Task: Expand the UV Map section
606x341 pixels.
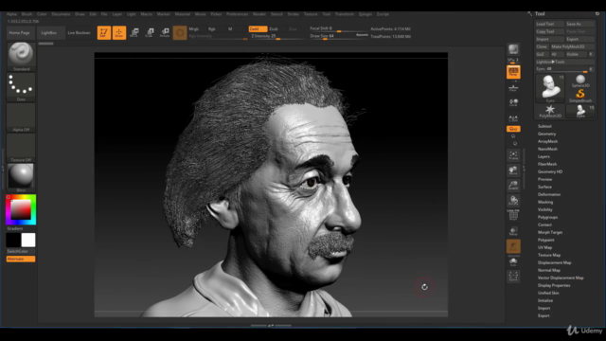Action: click(x=545, y=247)
